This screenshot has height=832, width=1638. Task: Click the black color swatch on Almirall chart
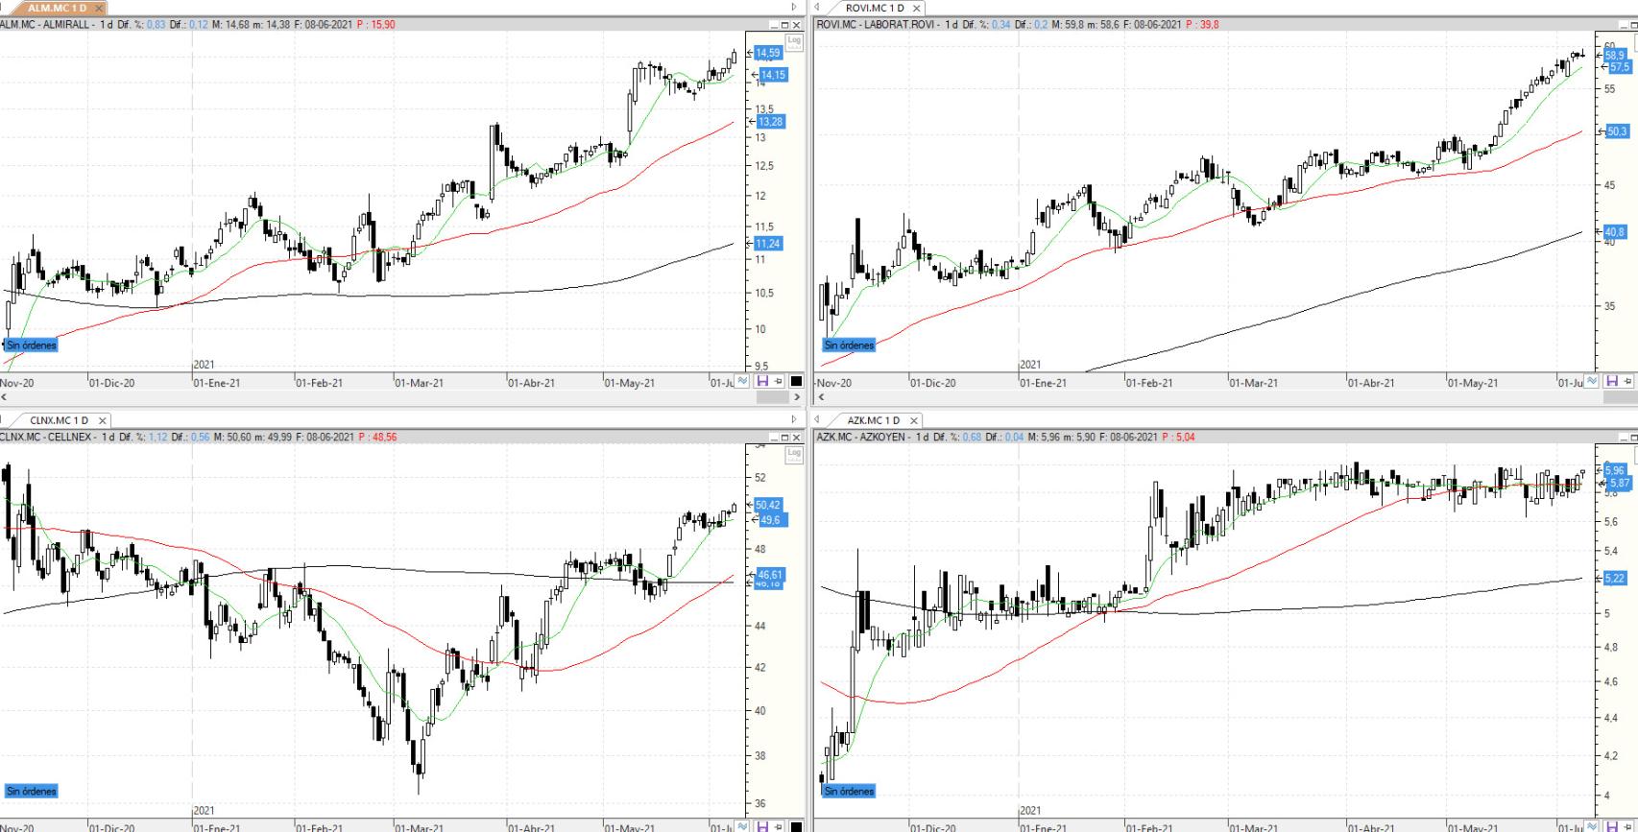[x=796, y=381]
